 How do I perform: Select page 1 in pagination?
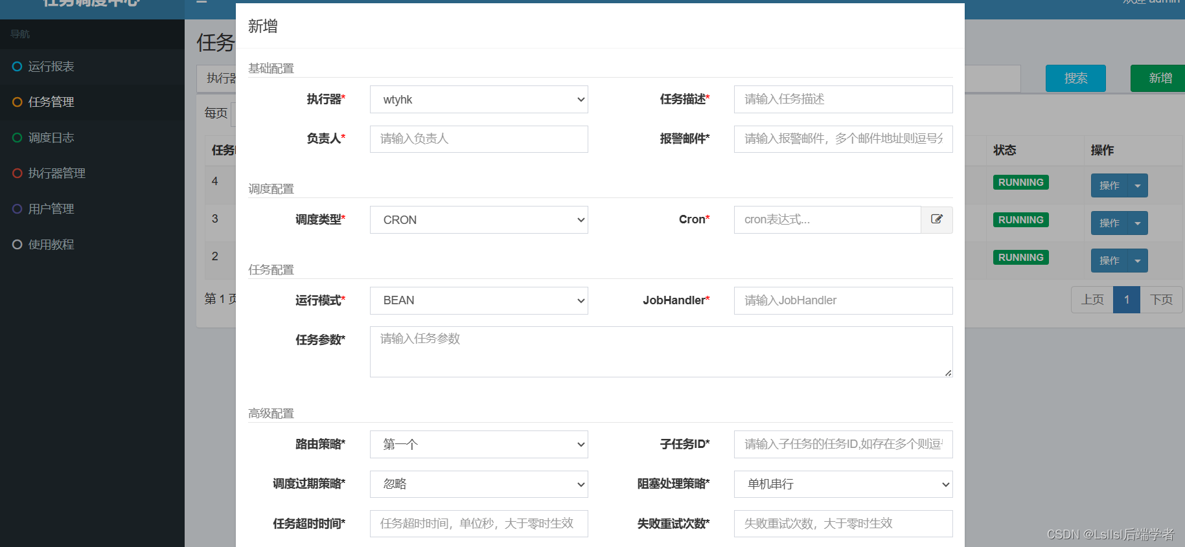(1127, 300)
